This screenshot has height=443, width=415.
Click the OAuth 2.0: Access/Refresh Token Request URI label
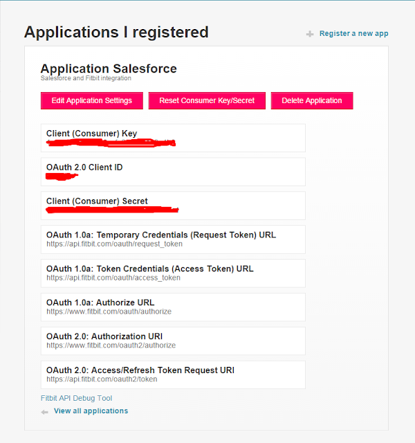pyautogui.click(x=140, y=370)
